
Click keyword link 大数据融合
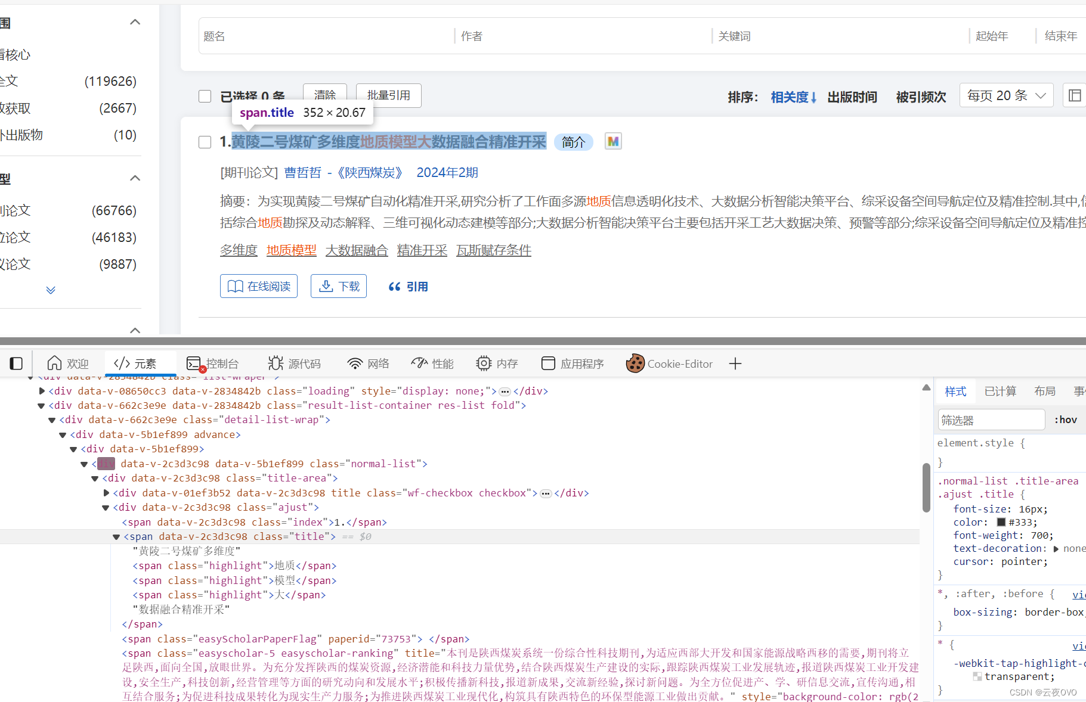(x=357, y=250)
